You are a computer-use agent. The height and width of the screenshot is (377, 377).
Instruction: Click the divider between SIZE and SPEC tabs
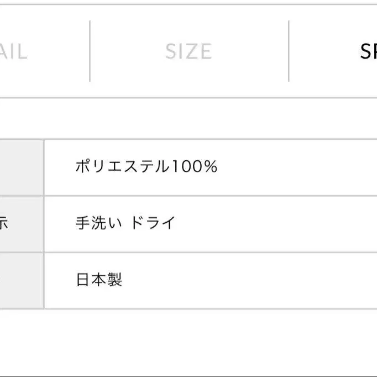(x=289, y=51)
